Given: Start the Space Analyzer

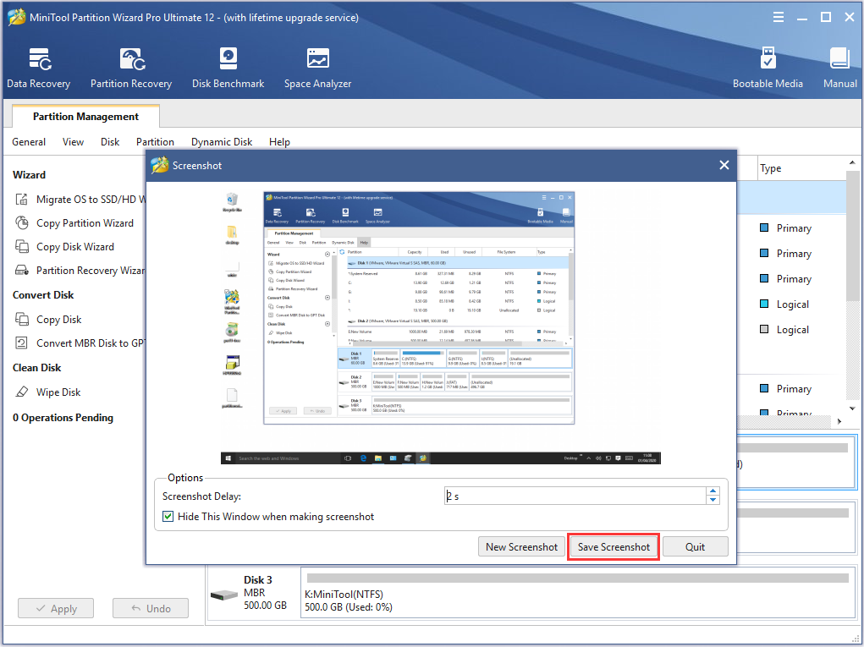Looking at the screenshot, I should point(317,68).
